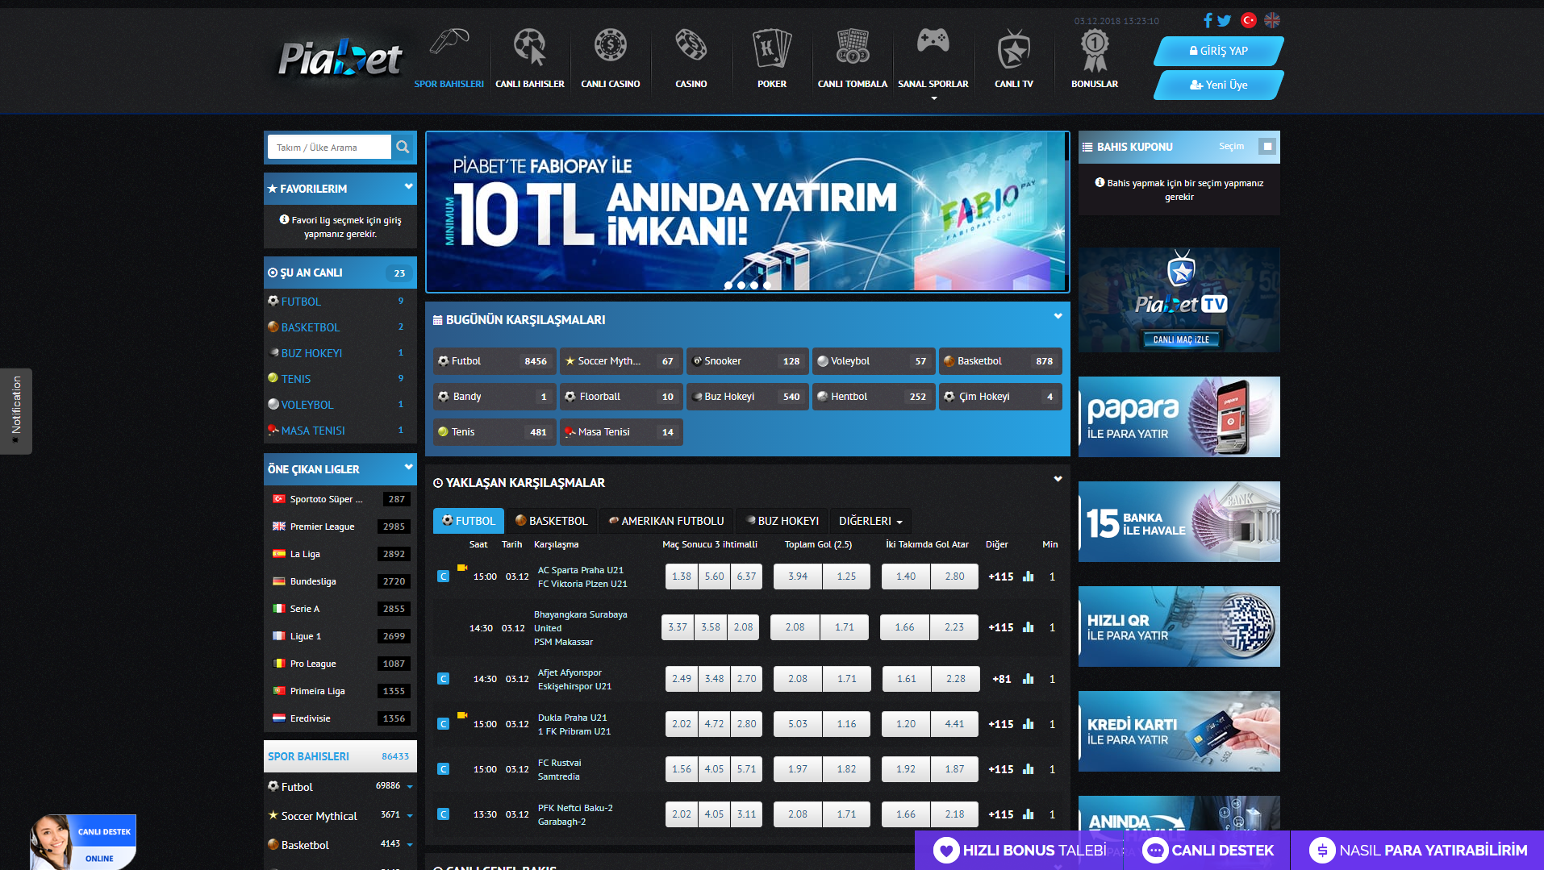1544x870 pixels.
Task: Click the search magnifier button
Action: (403, 147)
